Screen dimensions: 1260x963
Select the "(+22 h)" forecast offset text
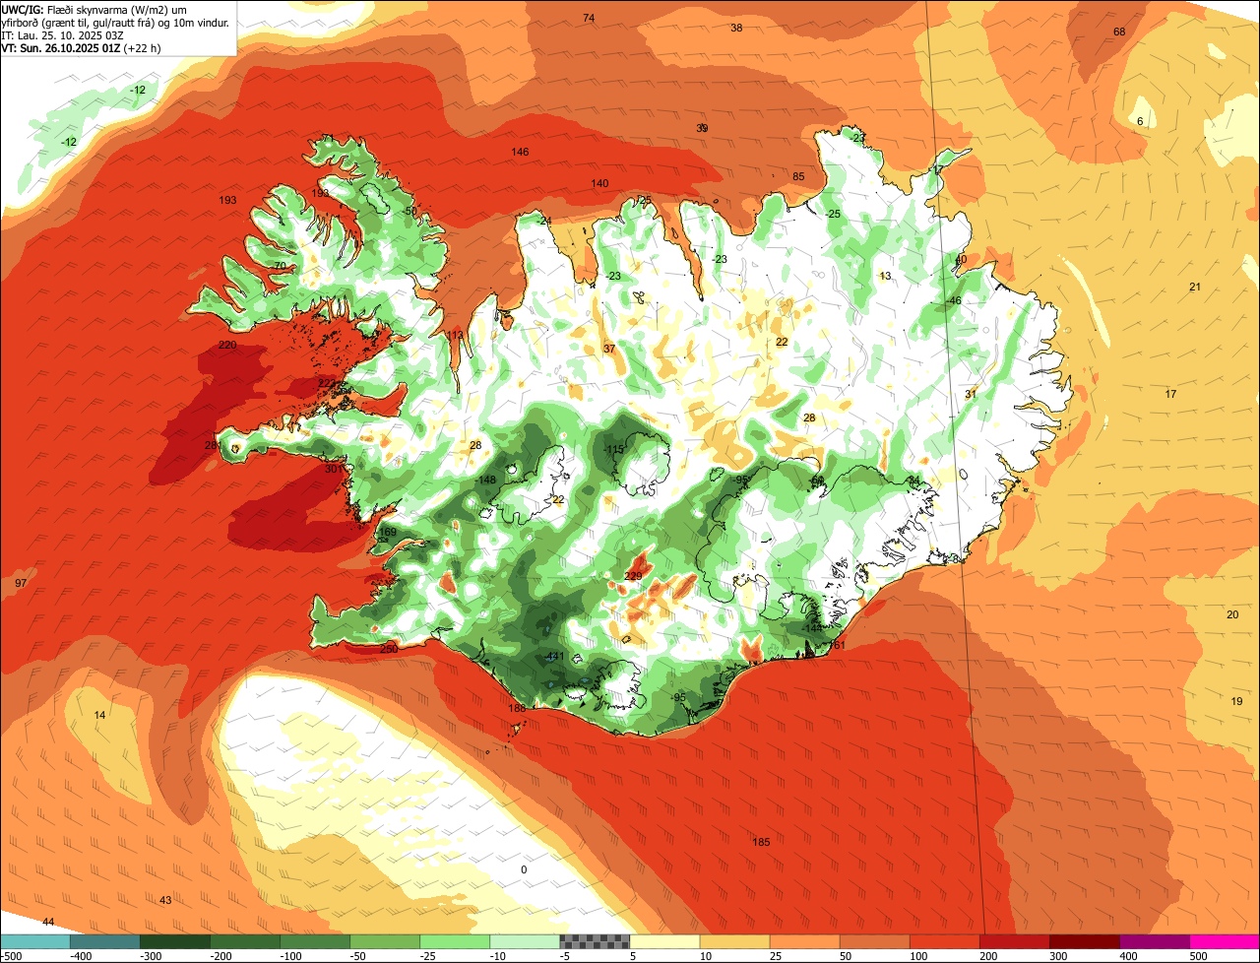[x=142, y=47]
